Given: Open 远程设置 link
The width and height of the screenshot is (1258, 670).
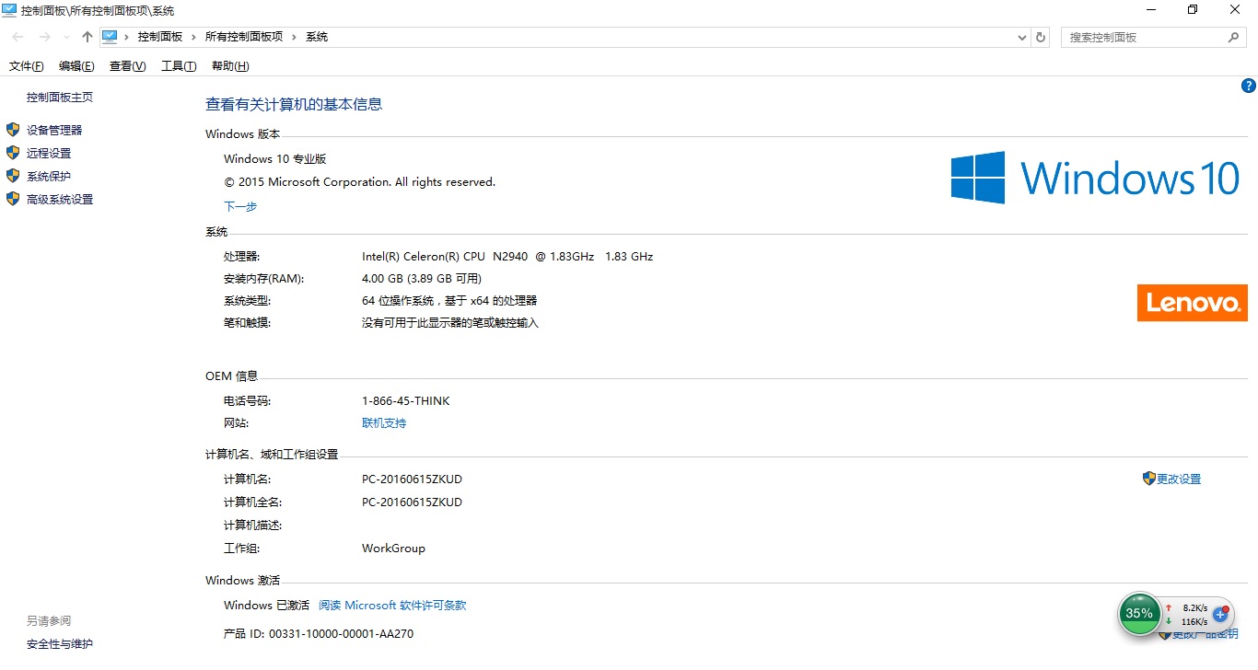Looking at the screenshot, I should [x=49, y=154].
